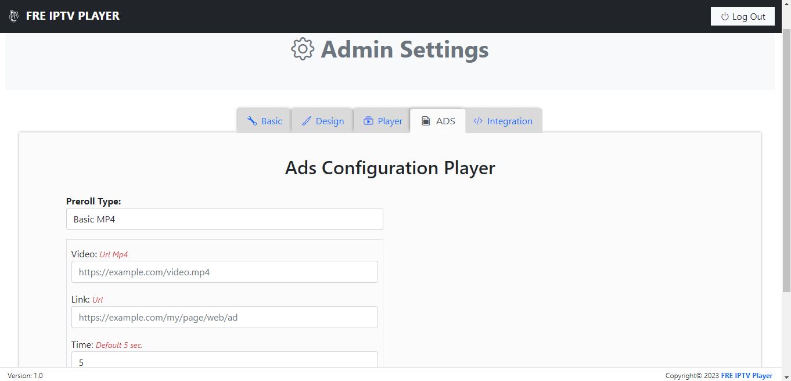Click the wrench icon on Basic tab

[252, 121]
